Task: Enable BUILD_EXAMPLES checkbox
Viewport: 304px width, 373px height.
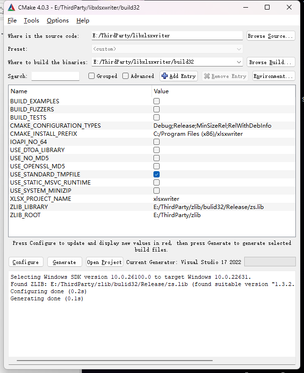Action: tap(156, 101)
